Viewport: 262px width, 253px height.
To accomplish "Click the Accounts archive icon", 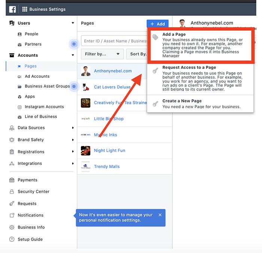I will (12, 55).
